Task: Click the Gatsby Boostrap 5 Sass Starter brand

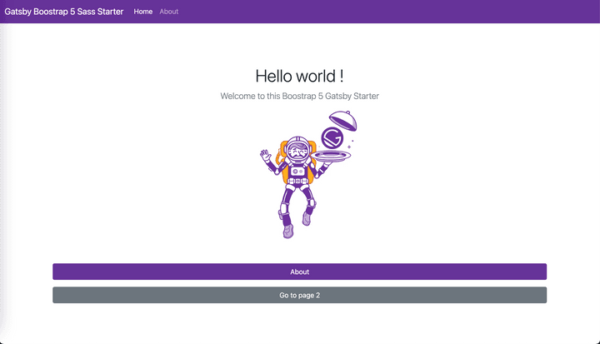Action: click(x=64, y=12)
